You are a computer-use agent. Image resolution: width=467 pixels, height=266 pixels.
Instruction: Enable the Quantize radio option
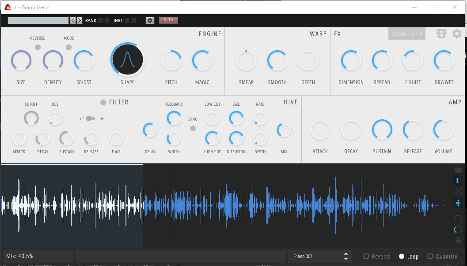[430, 256]
